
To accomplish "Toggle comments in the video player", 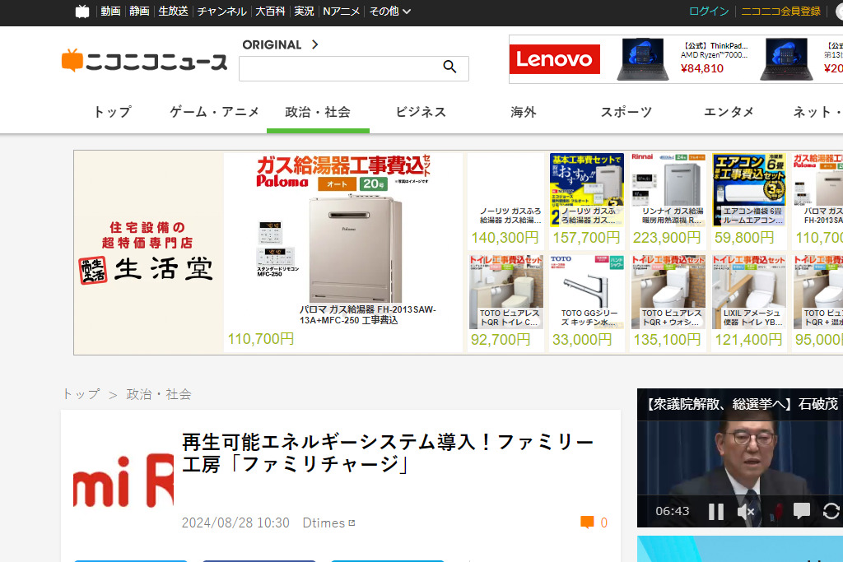I will (x=802, y=510).
